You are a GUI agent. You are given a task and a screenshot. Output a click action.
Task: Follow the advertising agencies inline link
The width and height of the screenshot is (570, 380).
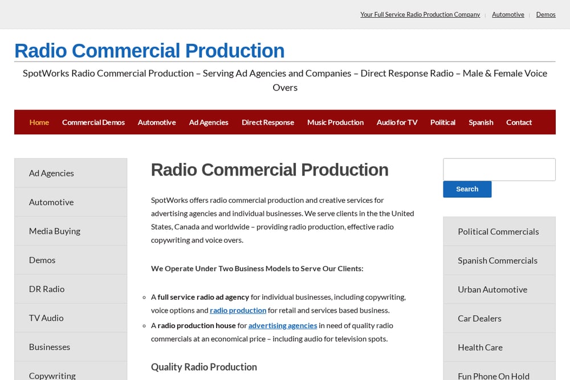[283, 325]
